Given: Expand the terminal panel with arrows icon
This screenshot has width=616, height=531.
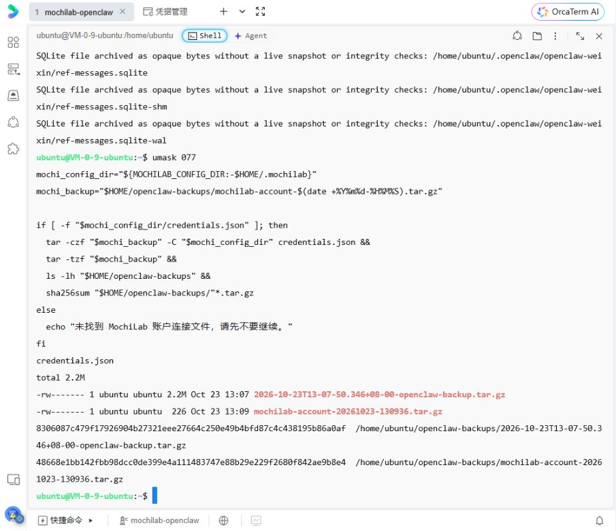Looking at the screenshot, I should pyautogui.click(x=580, y=36).
